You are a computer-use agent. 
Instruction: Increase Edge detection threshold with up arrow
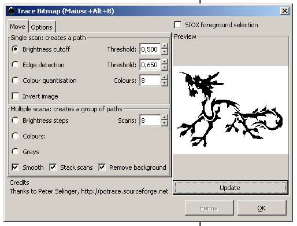(164, 62)
